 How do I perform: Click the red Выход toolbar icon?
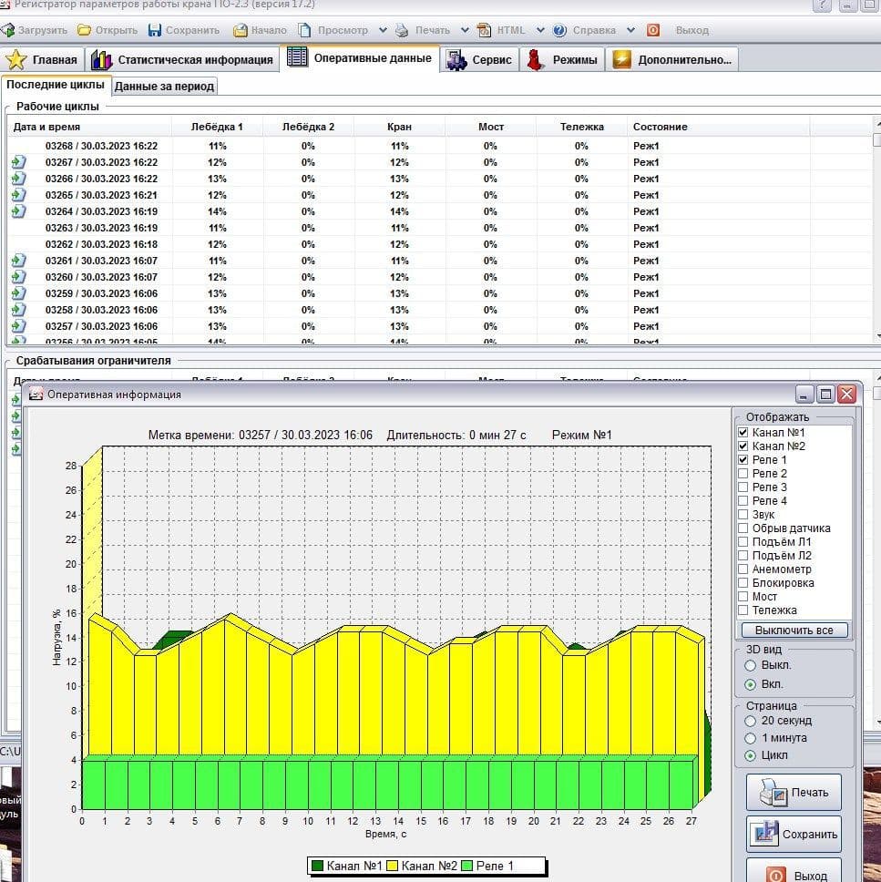click(x=653, y=30)
